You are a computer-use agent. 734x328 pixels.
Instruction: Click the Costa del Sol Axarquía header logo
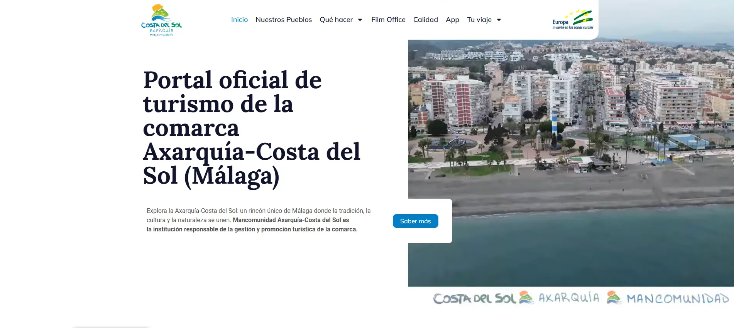[x=161, y=20]
